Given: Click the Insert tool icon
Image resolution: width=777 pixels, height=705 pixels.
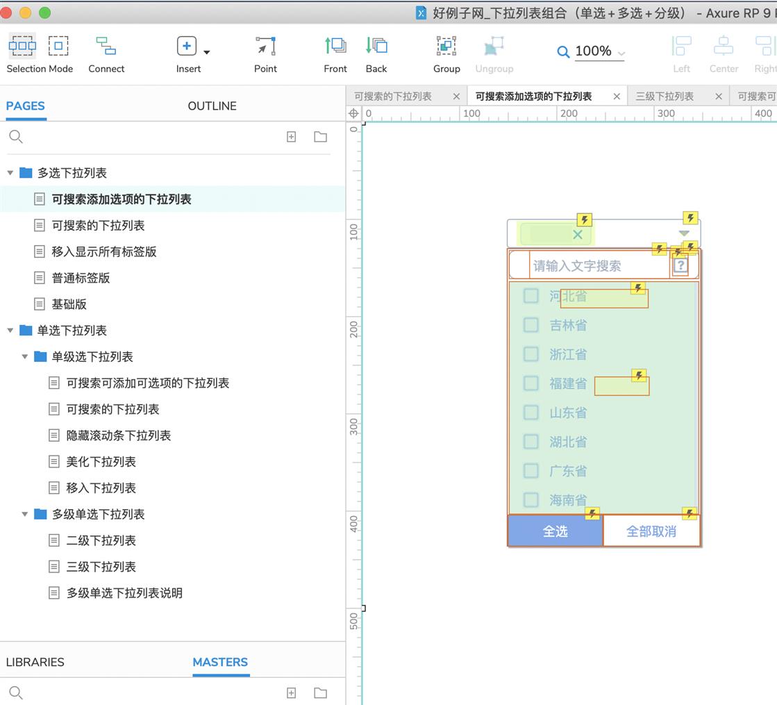Looking at the screenshot, I should pyautogui.click(x=187, y=47).
